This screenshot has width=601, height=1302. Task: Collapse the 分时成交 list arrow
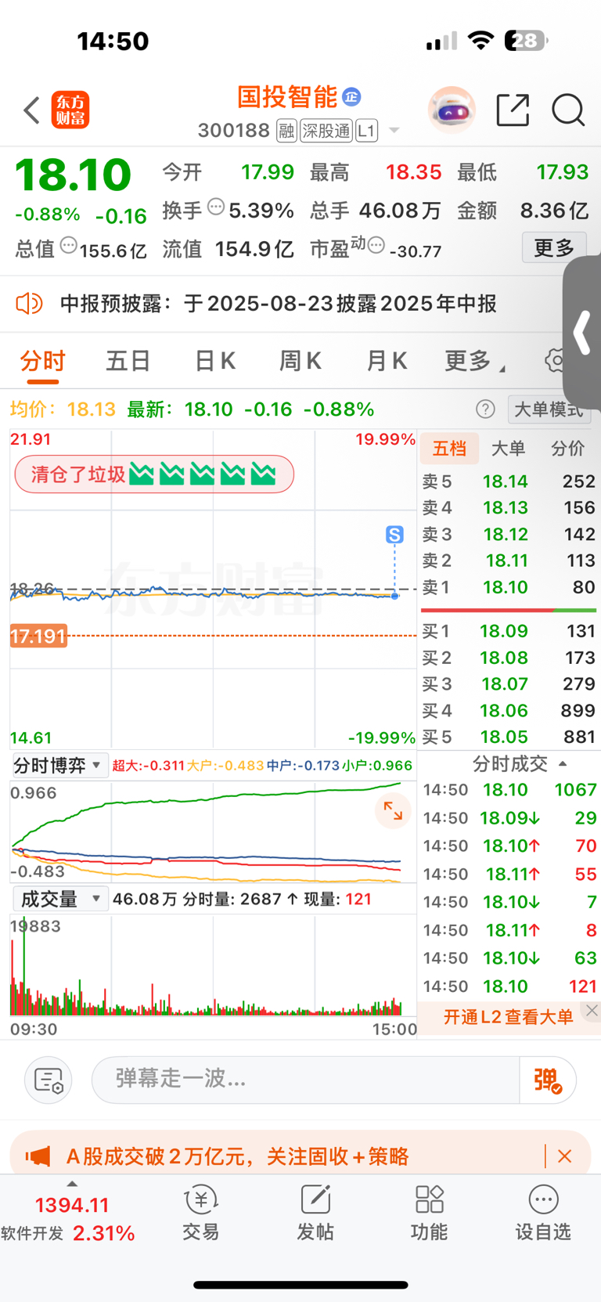coord(562,763)
